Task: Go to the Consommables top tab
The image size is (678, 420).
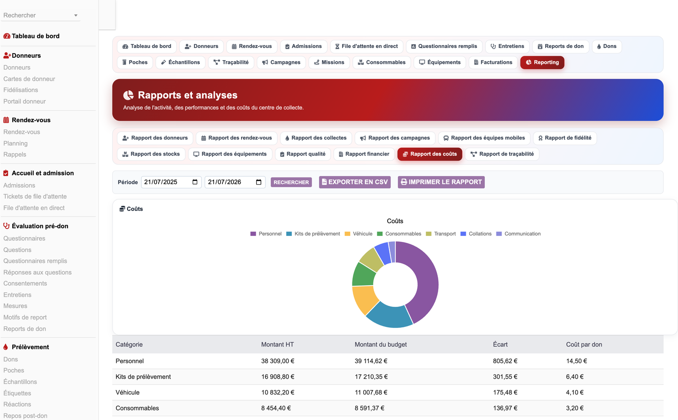Action: 382,62
